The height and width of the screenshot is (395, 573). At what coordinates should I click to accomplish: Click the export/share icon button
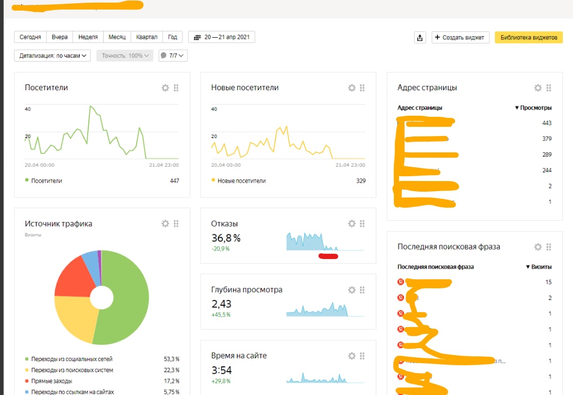point(420,37)
